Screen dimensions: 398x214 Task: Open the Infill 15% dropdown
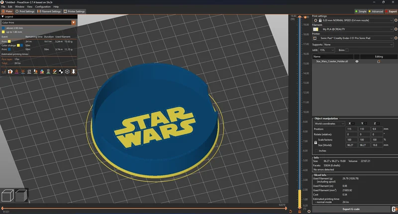click(327, 50)
